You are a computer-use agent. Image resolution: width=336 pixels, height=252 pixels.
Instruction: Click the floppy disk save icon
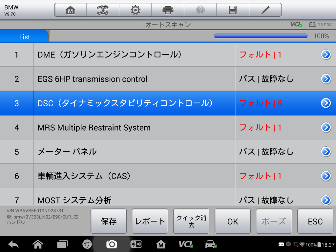click(233, 10)
